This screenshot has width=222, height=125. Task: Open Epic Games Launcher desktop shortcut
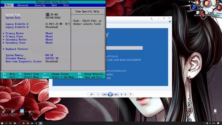point(4,113)
